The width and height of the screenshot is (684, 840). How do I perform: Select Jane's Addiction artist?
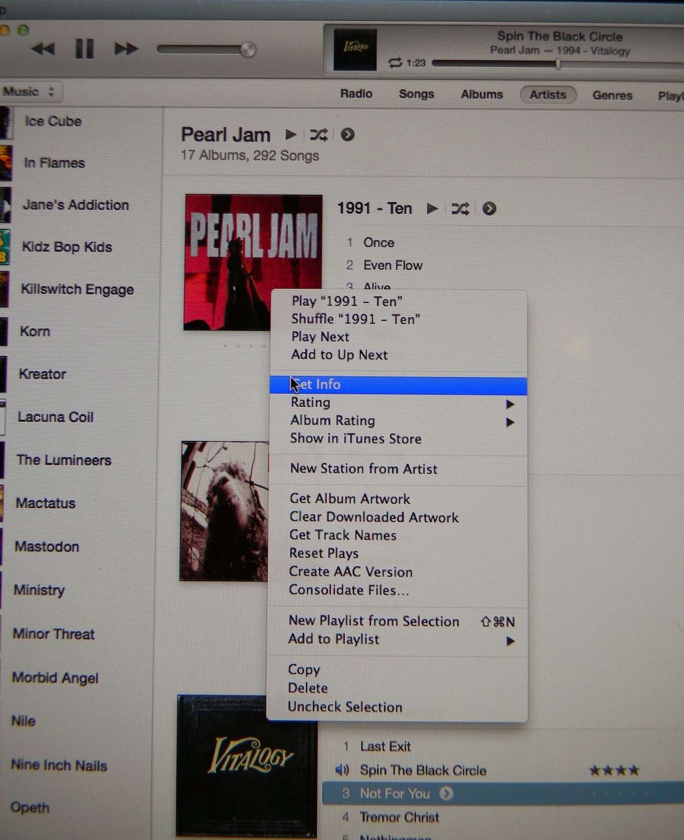(x=76, y=205)
